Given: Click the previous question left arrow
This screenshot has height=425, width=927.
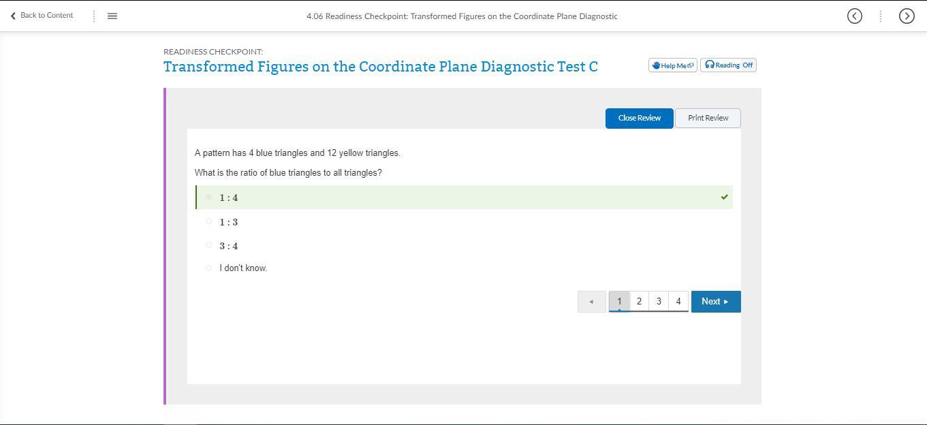Looking at the screenshot, I should [591, 302].
